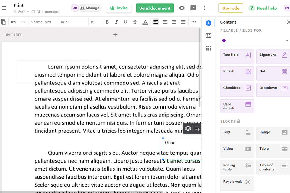The width and height of the screenshot is (290, 193).
Task: Toggle italic formatting
Action: 116,22
